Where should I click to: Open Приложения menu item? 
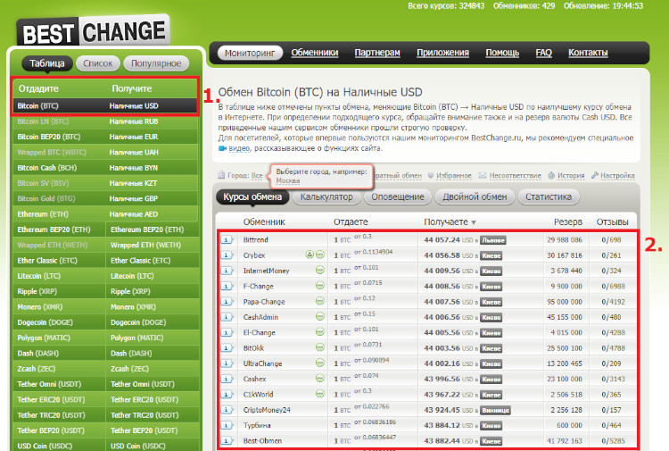[442, 53]
